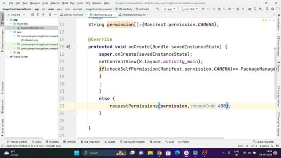Open the Logcat tool window
The image size is (281, 158).
click(x=110, y=142)
